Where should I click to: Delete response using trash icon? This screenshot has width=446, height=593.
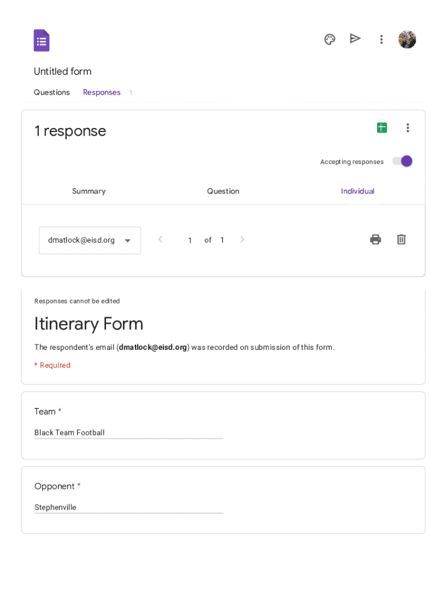[401, 239]
